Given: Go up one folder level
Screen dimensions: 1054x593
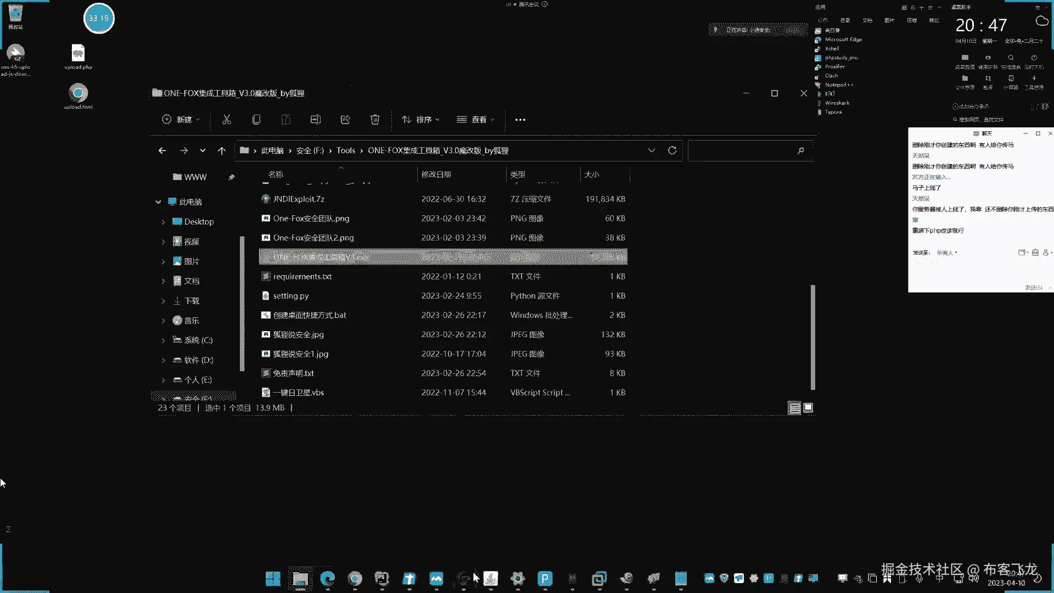Looking at the screenshot, I should (221, 150).
